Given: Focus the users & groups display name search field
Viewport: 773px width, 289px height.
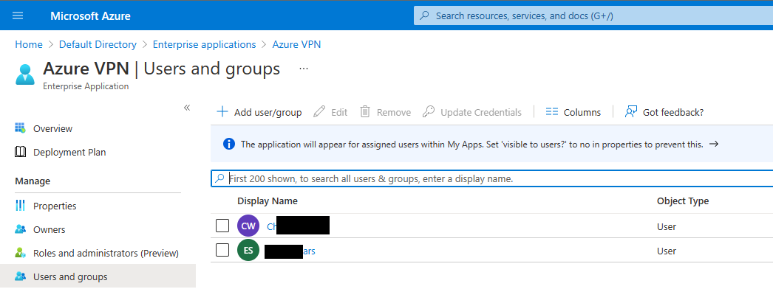Looking at the screenshot, I should click(492, 179).
